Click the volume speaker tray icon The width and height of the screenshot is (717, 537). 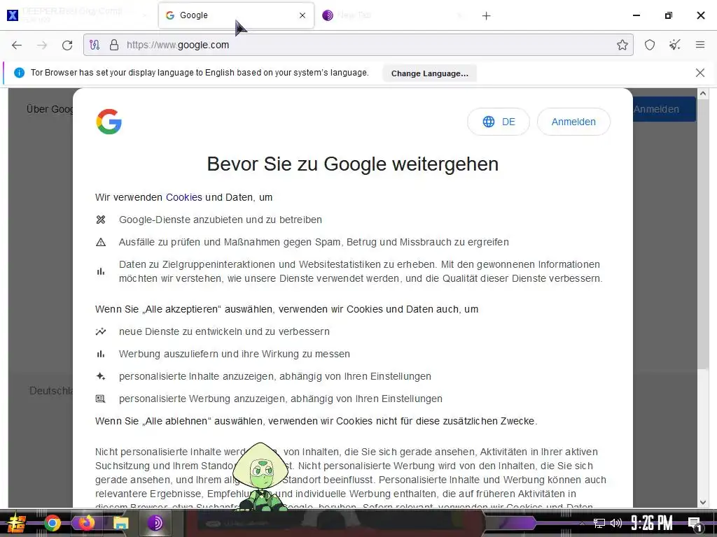pos(616,523)
